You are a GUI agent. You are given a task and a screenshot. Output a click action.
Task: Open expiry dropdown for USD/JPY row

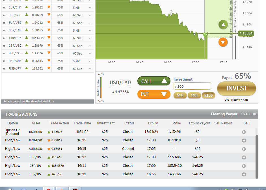pyautogui.click(x=90, y=69)
